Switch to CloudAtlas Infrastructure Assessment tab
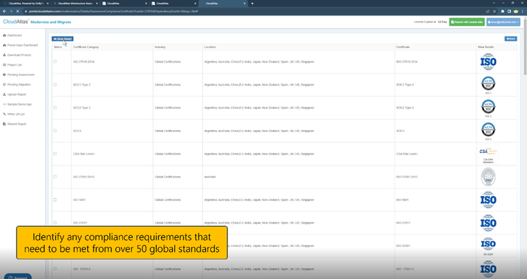 [x=75, y=3]
